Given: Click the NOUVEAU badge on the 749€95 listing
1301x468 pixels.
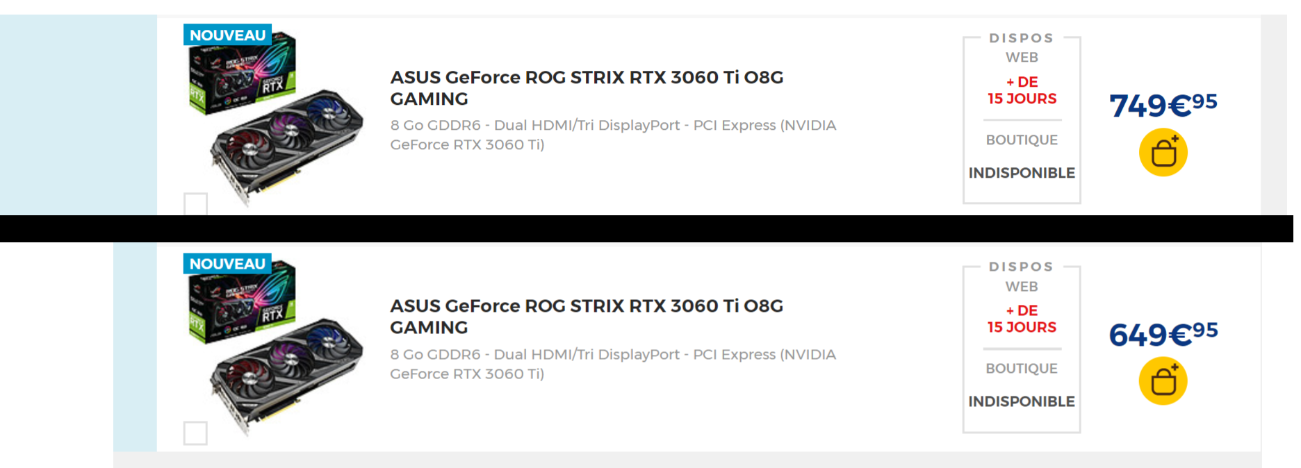Looking at the screenshot, I should [x=227, y=35].
